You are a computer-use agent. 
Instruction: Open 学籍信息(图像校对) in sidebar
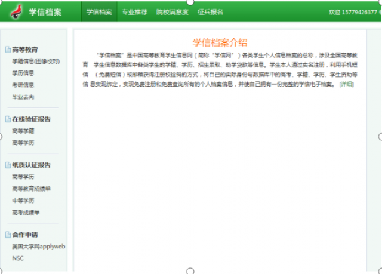(36, 61)
